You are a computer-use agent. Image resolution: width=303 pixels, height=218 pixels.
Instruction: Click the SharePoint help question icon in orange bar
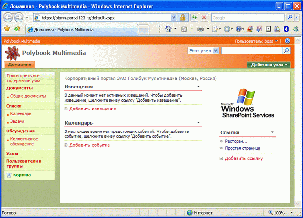click(x=287, y=41)
